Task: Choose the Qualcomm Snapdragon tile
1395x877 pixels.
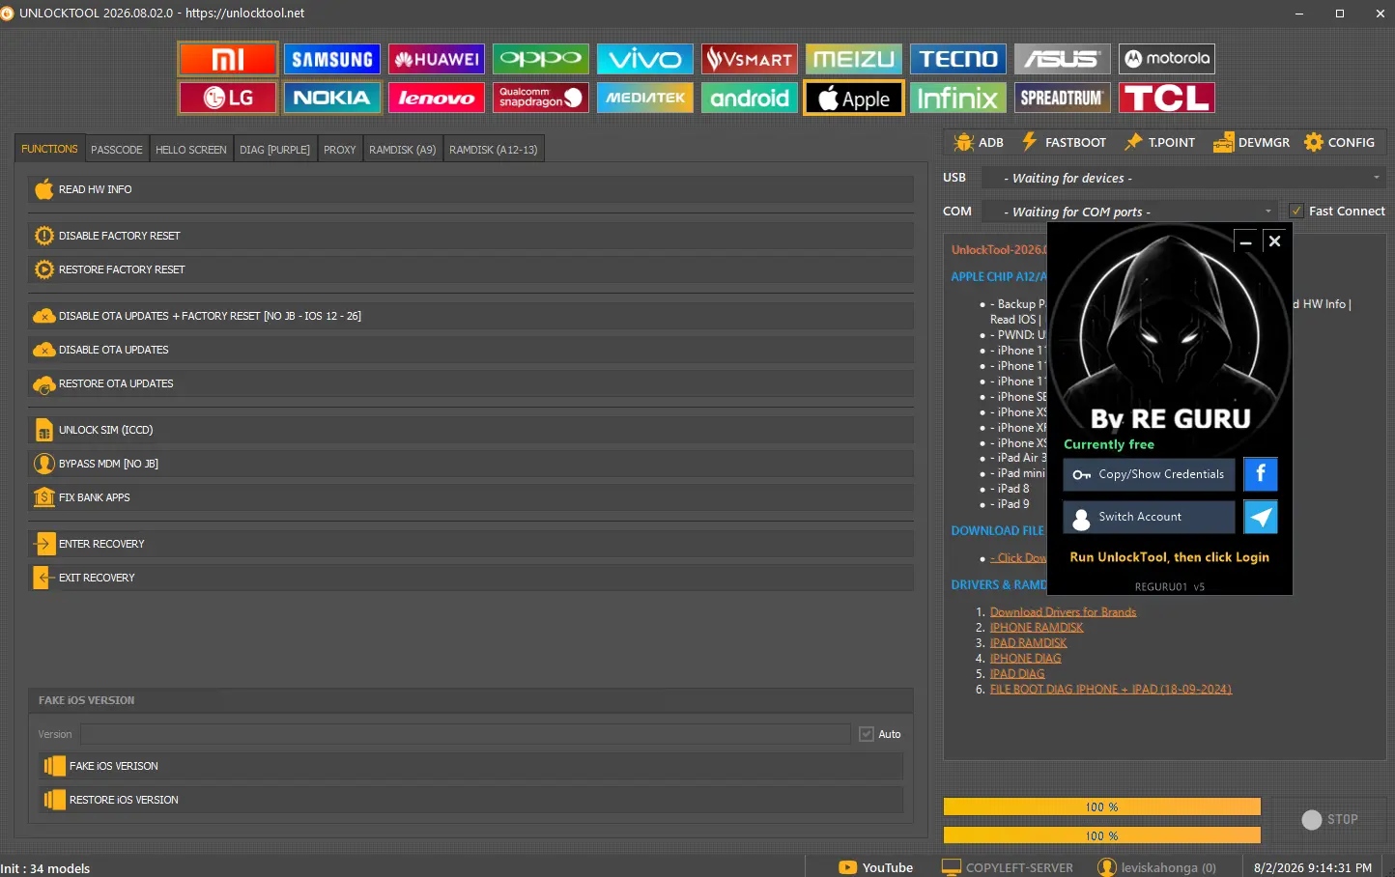Action: (x=541, y=98)
